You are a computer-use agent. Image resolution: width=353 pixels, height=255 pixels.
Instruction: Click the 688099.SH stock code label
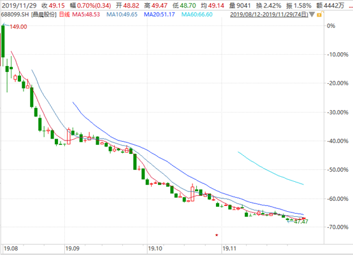(x=15, y=15)
